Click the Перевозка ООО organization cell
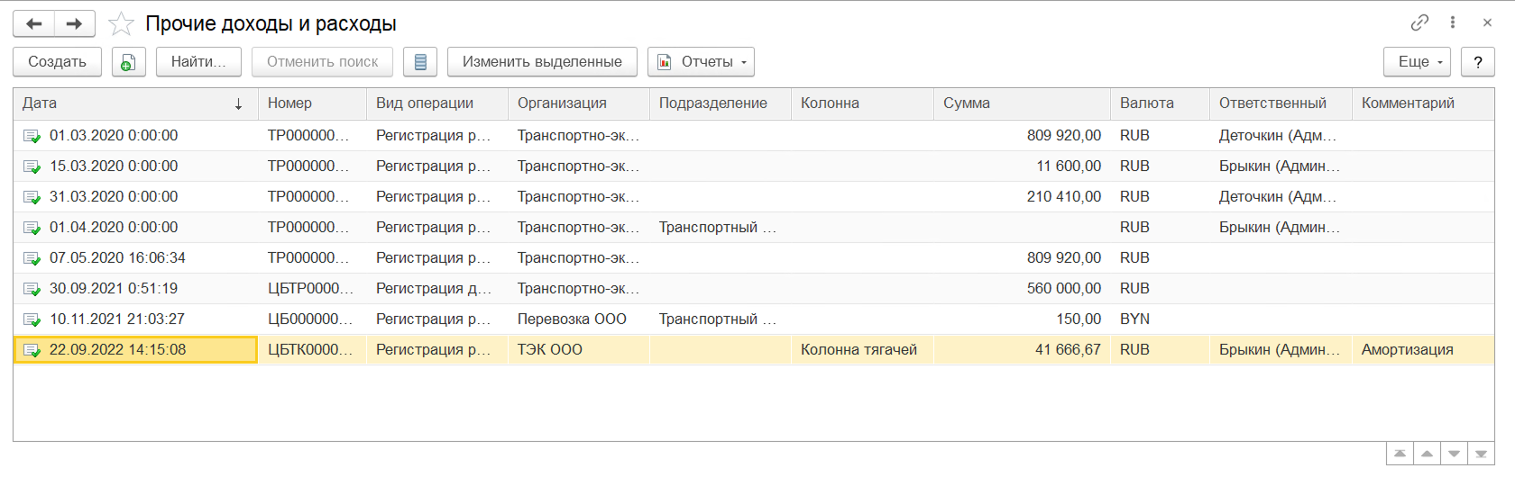 [x=579, y=319]
